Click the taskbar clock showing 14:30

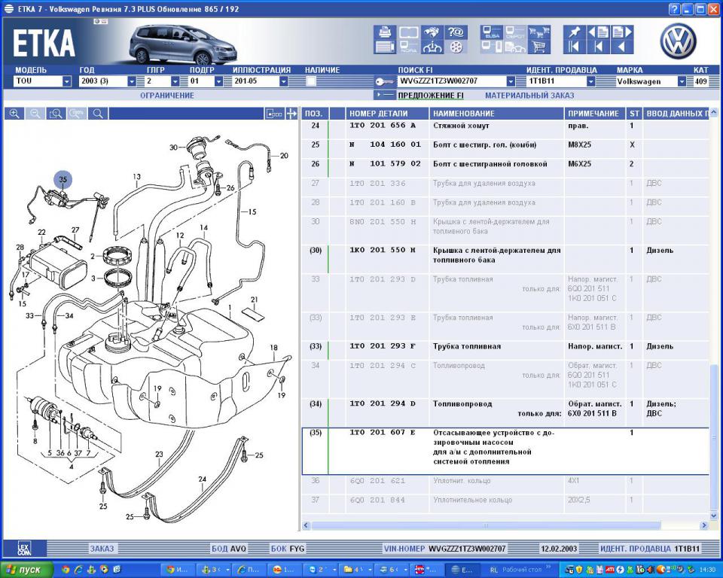pyautogui.click(x=707, y=570)
